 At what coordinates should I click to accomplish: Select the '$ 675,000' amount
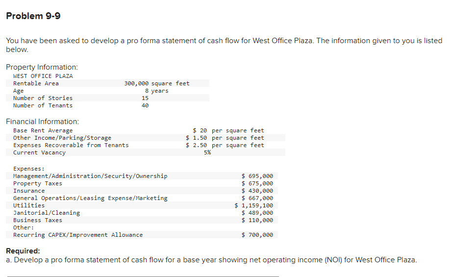(257, 183)
